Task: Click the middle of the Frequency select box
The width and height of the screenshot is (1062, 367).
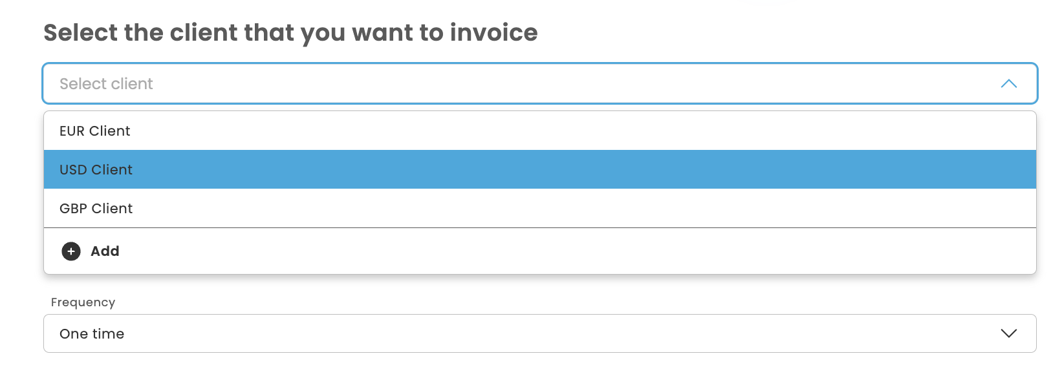Action: 539,333
